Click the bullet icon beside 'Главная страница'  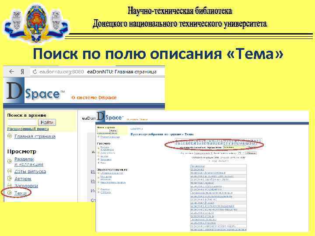click(9, 136)
